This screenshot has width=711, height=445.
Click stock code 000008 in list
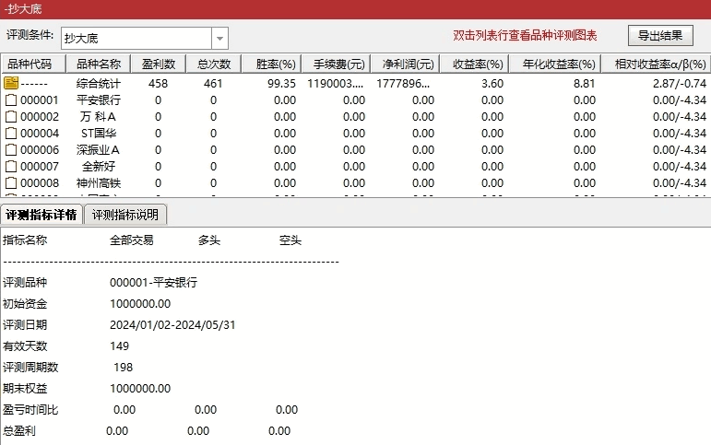tap(40, 183)
